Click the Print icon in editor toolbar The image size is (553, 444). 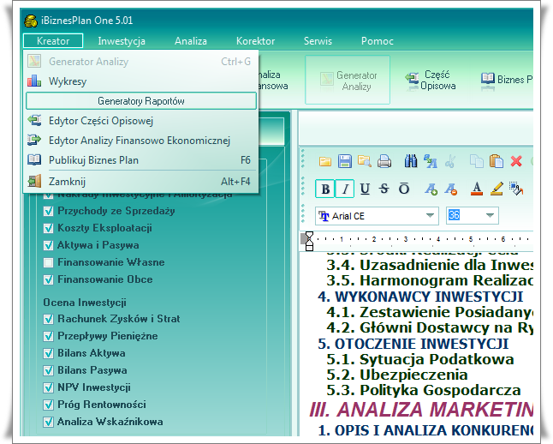[x=384, y=161]
